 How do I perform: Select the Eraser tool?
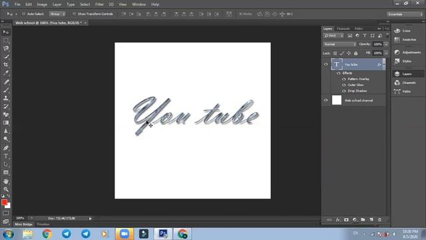(6, 115)
